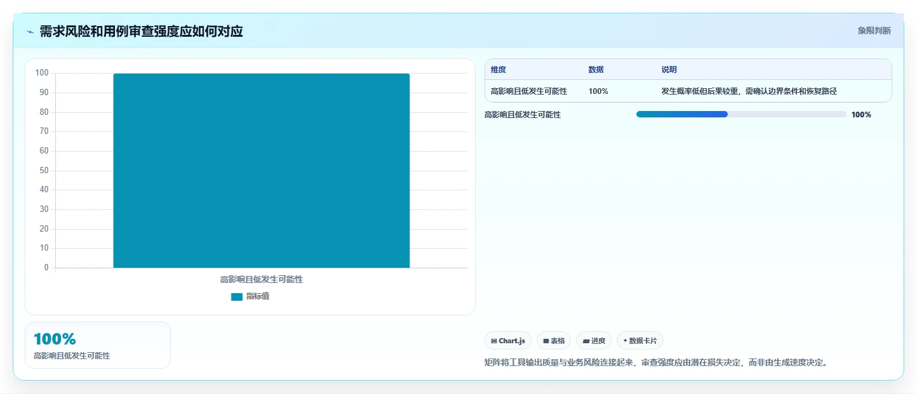Viewport: 917px width, 394px height.
Task: Click the x-axis label under the bar
Action: click(x=261, y=279)
